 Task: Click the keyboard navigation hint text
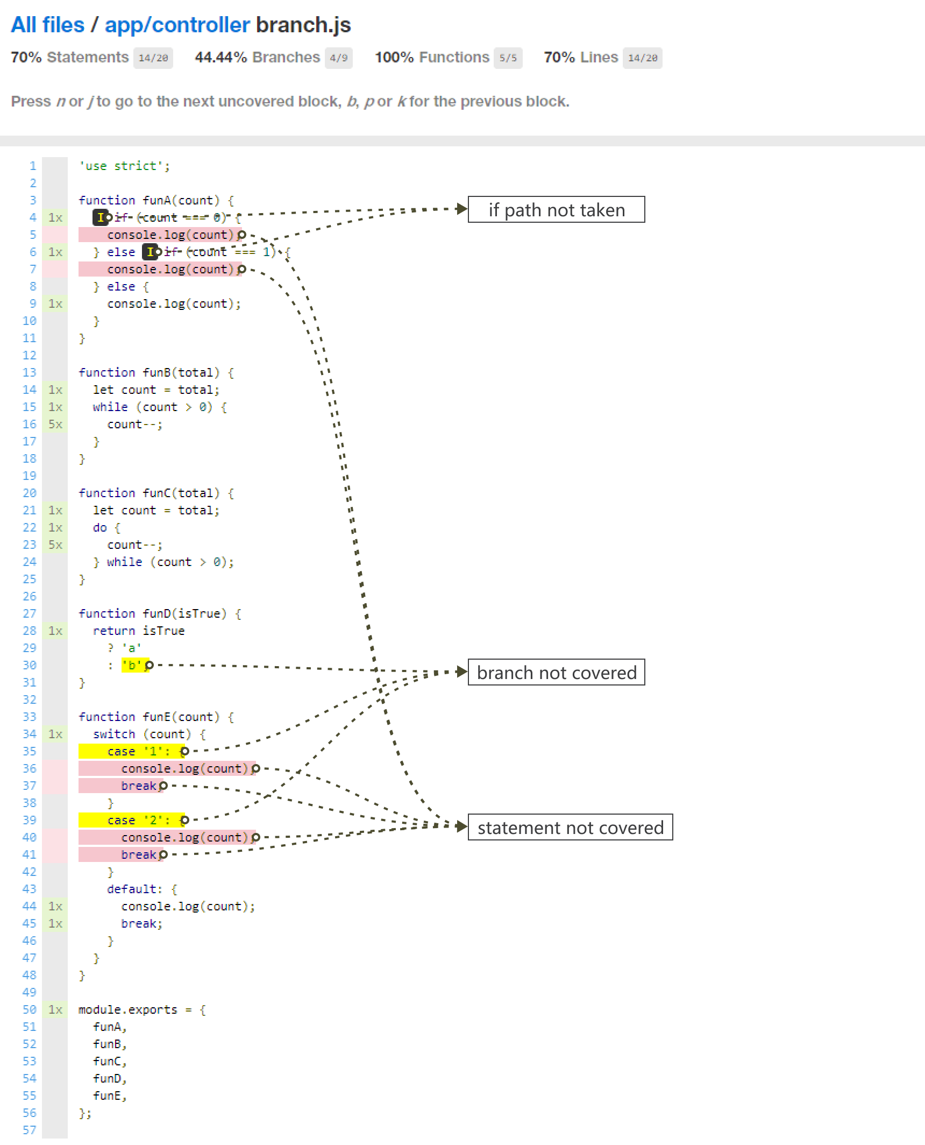(x=290, y=101)
